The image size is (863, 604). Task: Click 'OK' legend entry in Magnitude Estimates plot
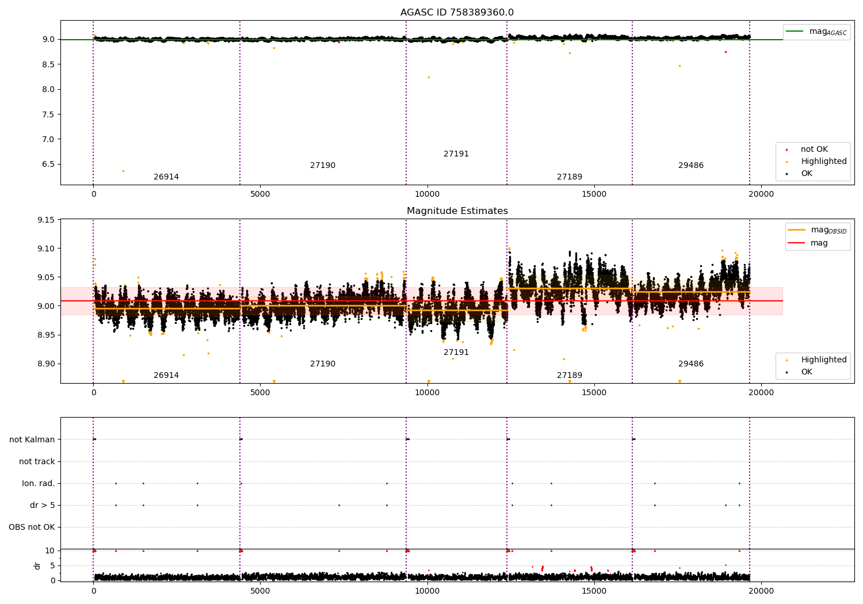coord(800,372)
